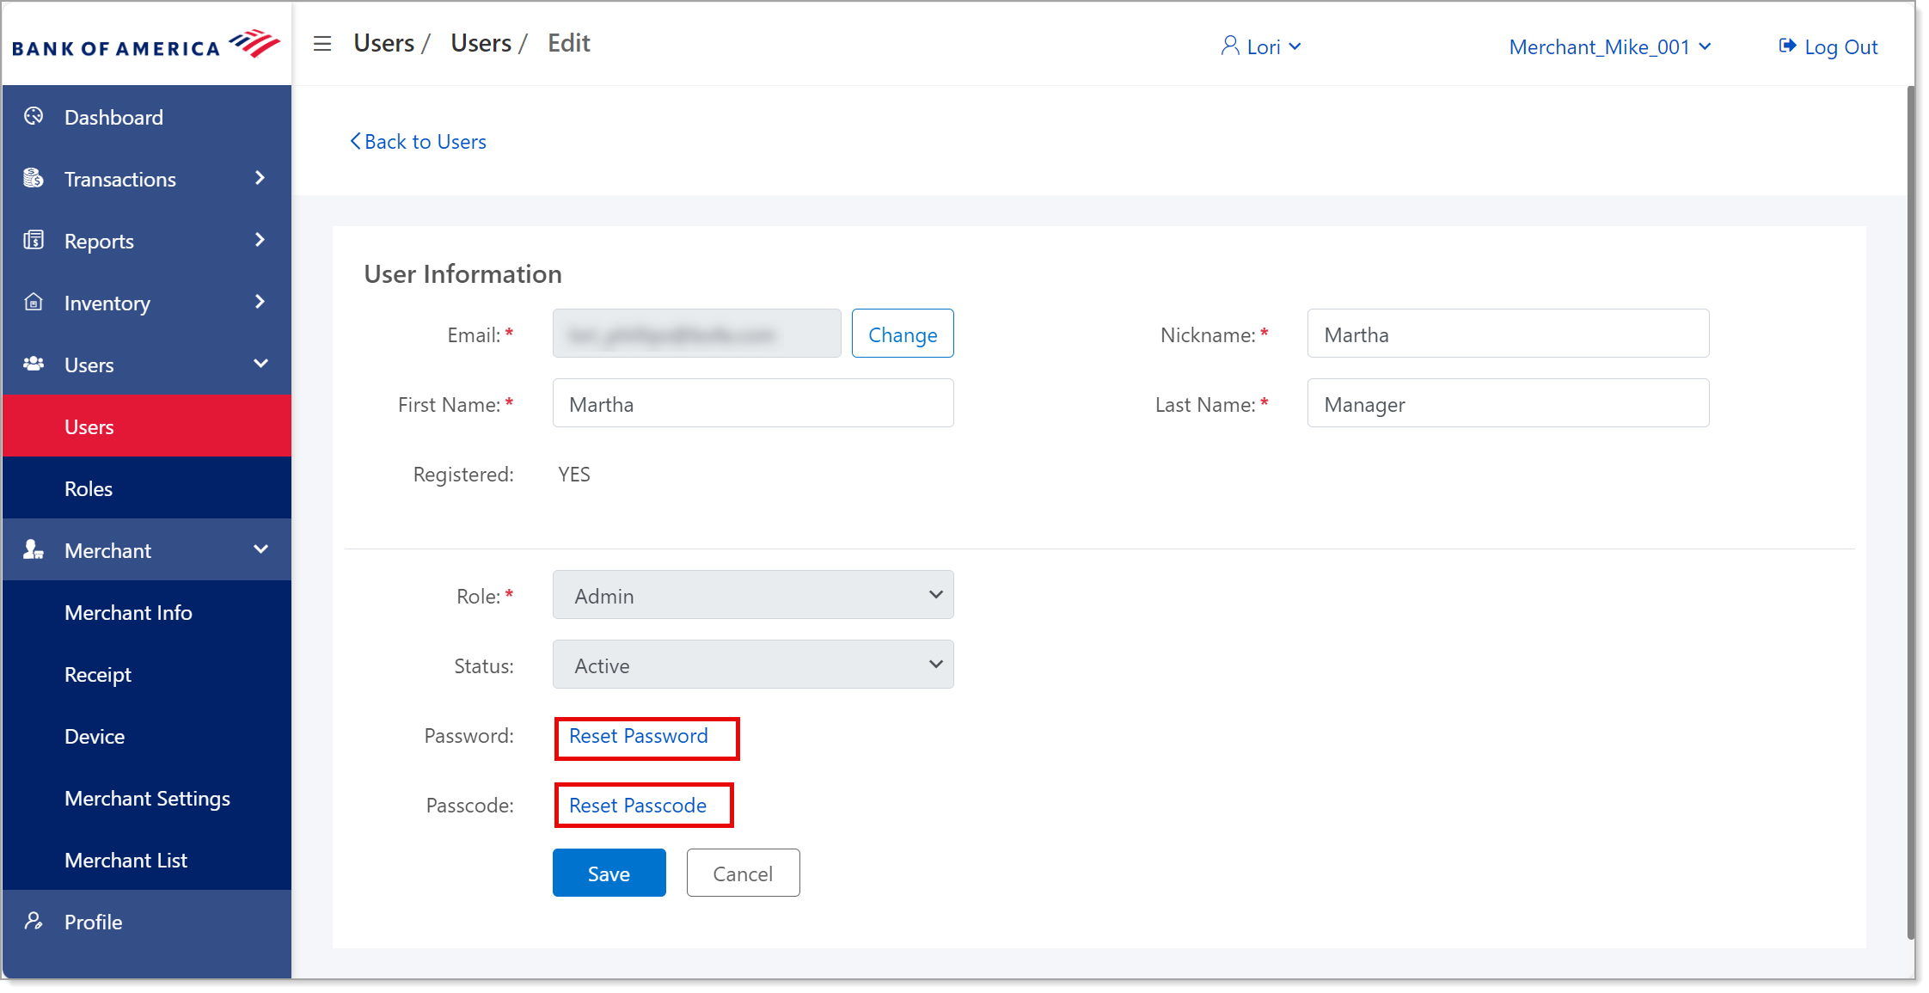Click the Change email button
The width and height of the screenshot is (1929, 993).
[903, 334]
